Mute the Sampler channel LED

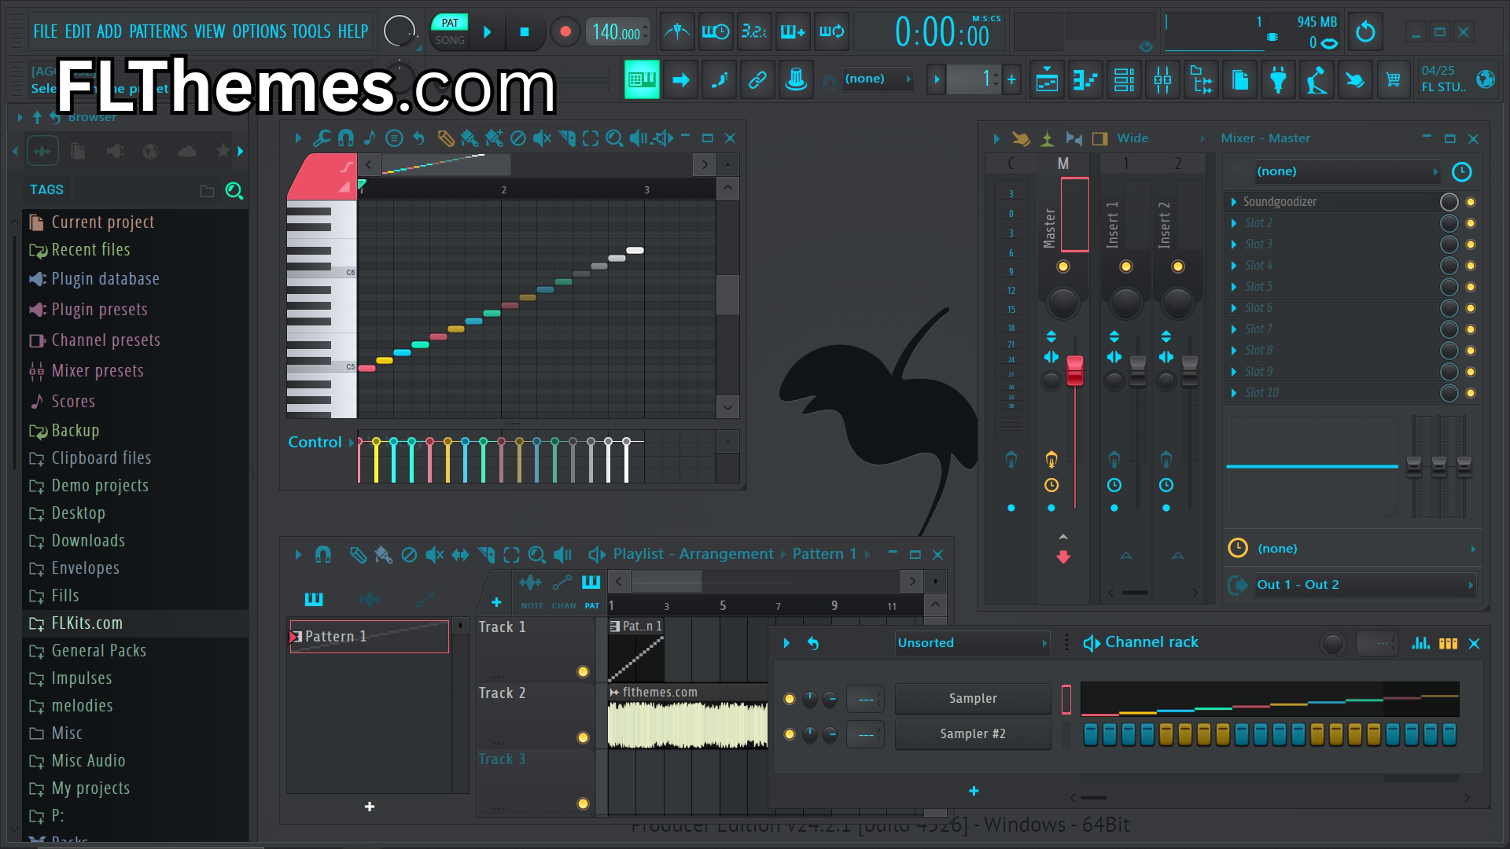(x=790, y=699)
